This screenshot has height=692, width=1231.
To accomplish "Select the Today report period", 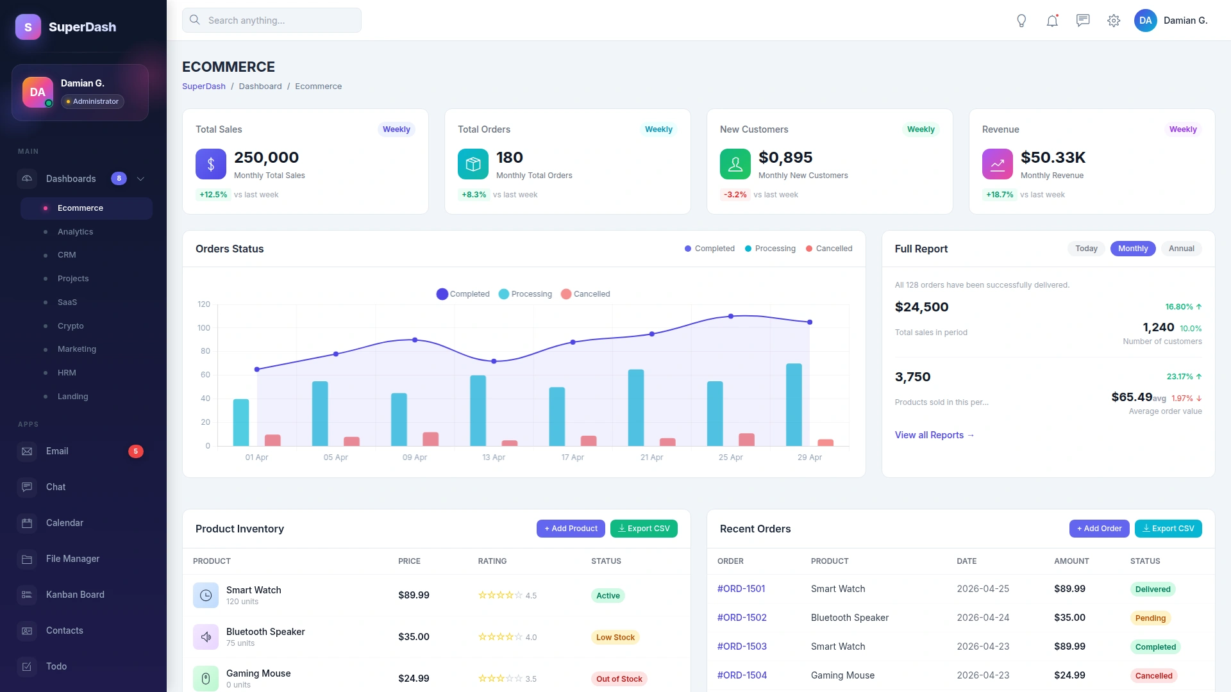I will tap(1086, 249).
